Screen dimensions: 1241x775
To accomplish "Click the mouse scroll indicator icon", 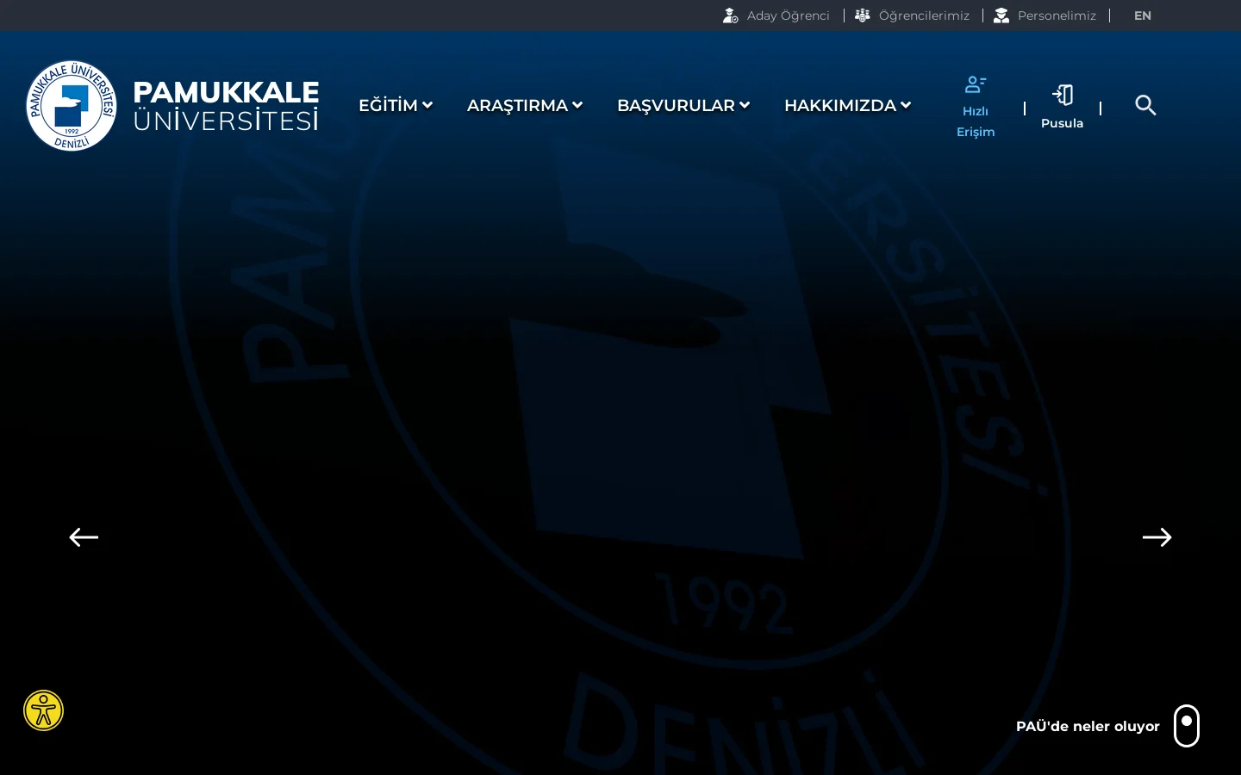I will 1187,726.
